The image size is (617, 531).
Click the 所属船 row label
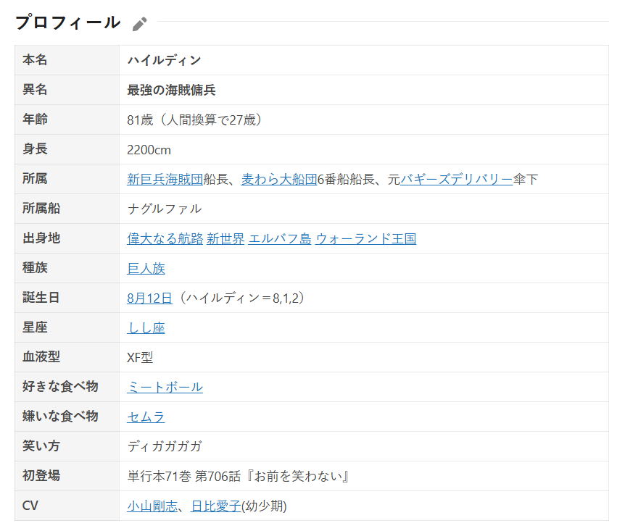coord(41,209)
